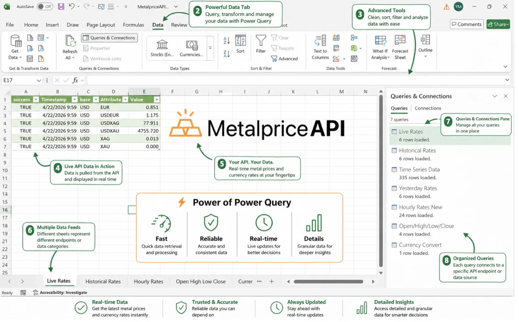Viewport: 519px width, 322px height.
Task: Collapse the ribbon with the chevron
Action: pyautogui.click(x=505, y=66)
